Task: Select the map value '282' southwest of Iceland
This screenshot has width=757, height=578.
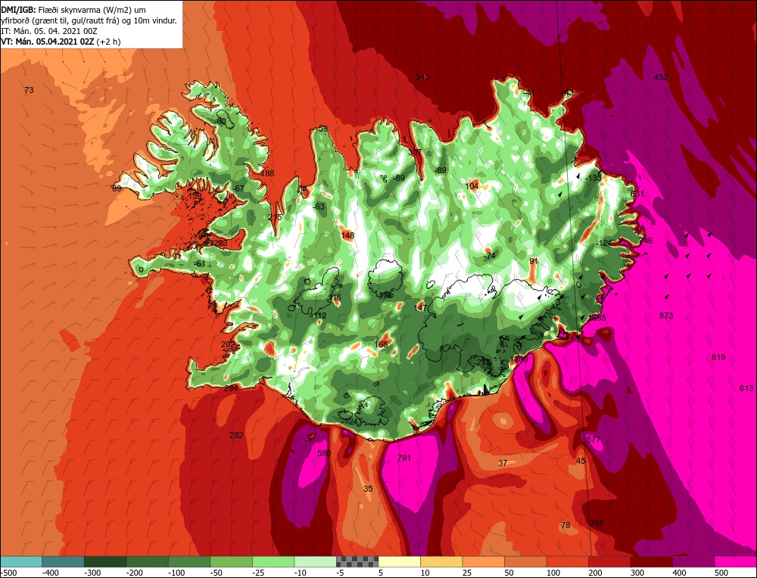Action: coord(236,435)
